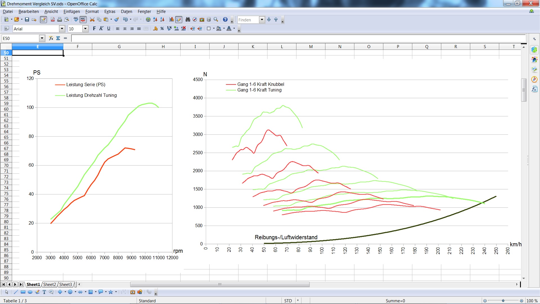The width and height of the screenshot is (540, 304).
Task: Click the Function Wizard icon
Action: [51, 38]
